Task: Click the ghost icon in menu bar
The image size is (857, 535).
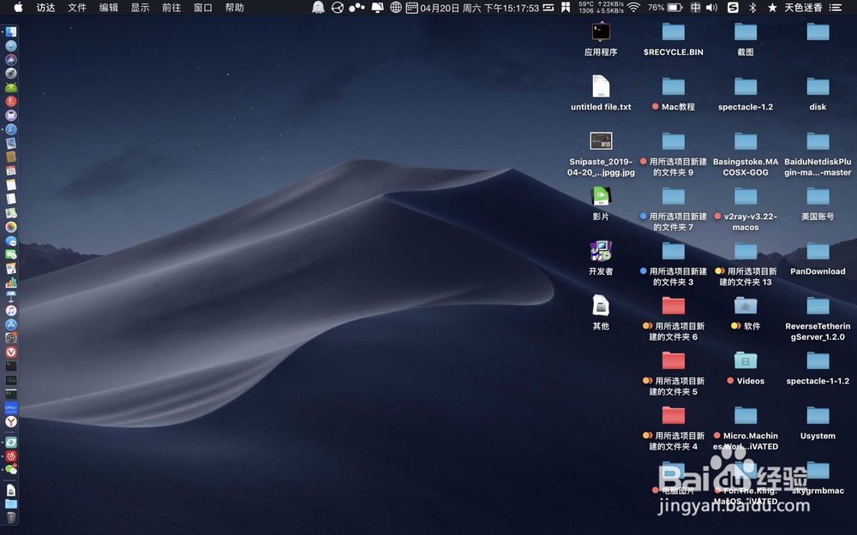Action: [318, 8]
